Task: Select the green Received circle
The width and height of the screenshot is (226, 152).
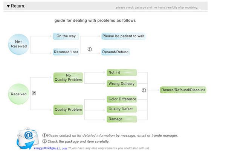Action: click(18, 94)
